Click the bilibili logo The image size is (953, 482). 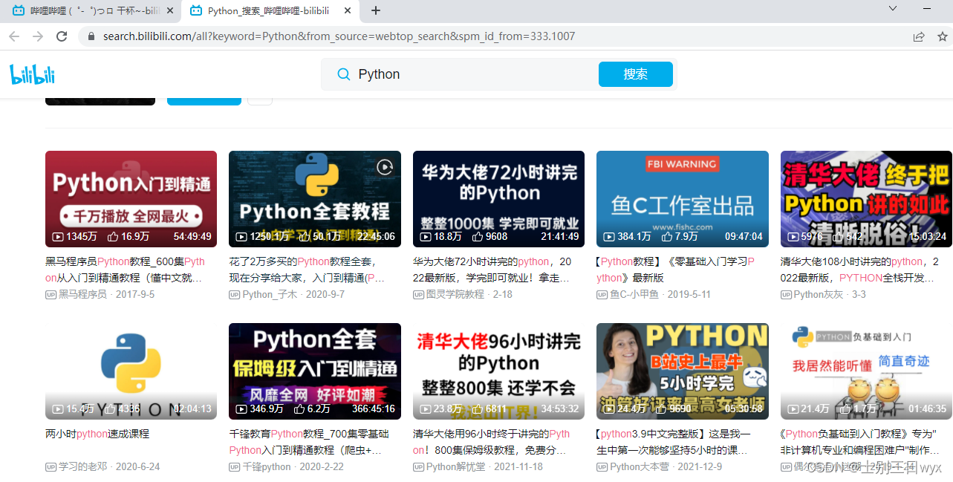coord(33,74)
